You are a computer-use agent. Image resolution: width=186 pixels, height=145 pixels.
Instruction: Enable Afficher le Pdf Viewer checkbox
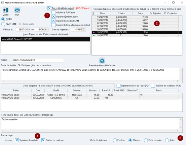point(53,12)
